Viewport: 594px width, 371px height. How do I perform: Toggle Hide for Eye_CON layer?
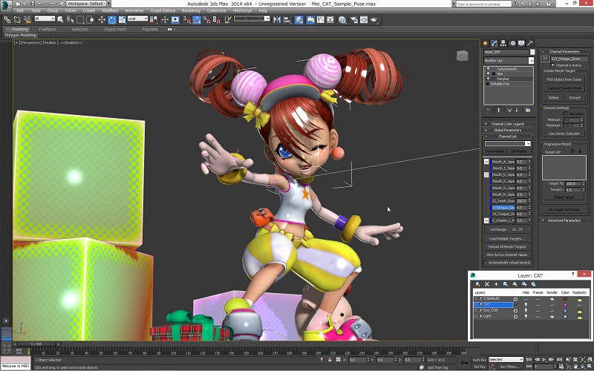526,310
